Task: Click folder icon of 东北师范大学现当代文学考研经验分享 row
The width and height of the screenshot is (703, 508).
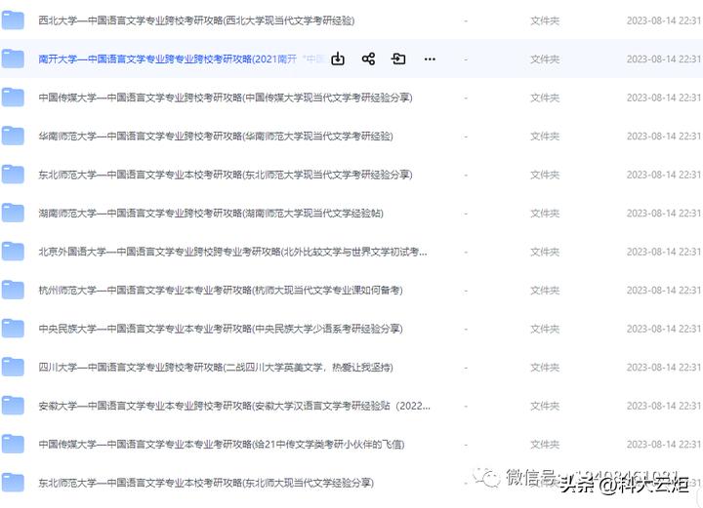Action: [13, 175]
